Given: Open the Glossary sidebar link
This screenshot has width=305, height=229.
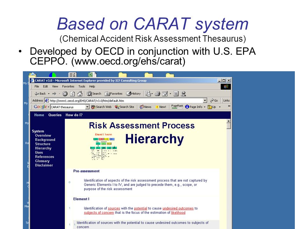Looking at the screenshot, I should 42,161.
